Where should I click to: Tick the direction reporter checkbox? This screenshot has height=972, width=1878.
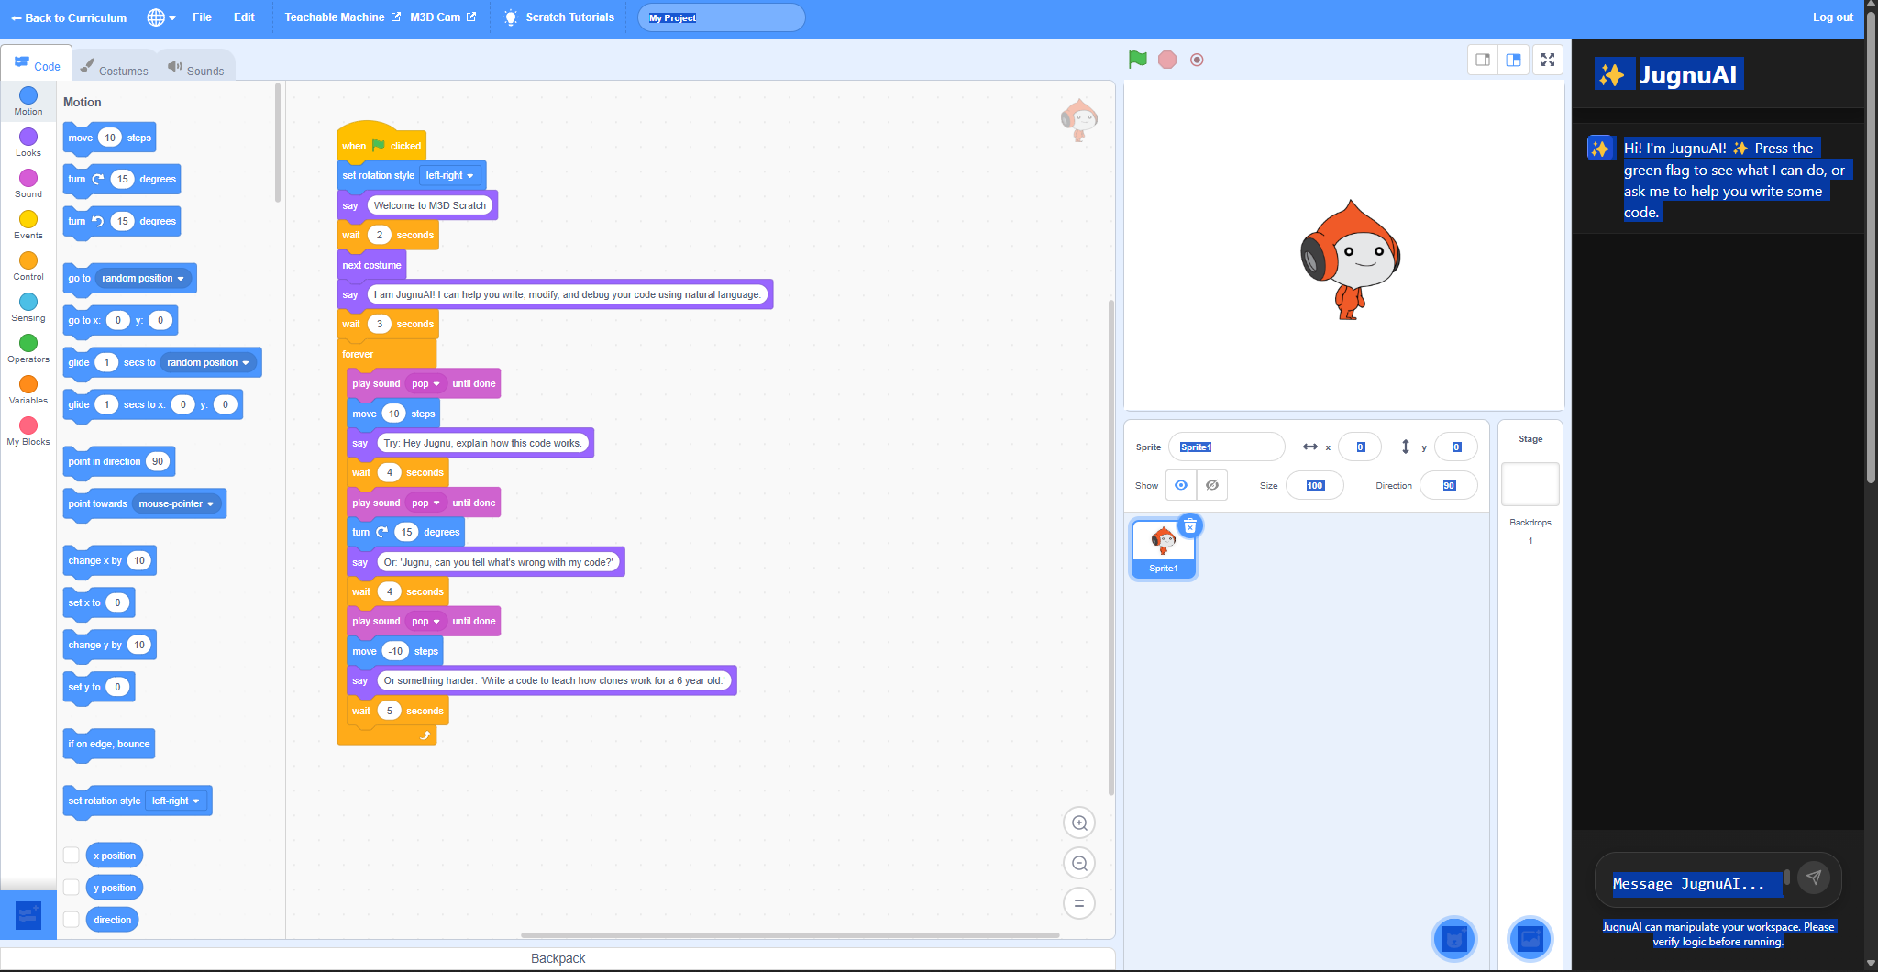(72, 920)
